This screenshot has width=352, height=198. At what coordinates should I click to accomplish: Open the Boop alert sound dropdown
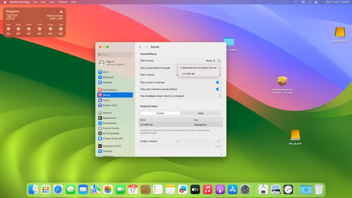pyautogui.click(x=210, y=60)
